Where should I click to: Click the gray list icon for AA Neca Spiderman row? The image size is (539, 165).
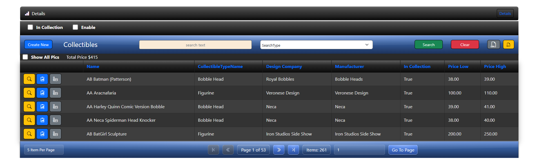(55, 120)
